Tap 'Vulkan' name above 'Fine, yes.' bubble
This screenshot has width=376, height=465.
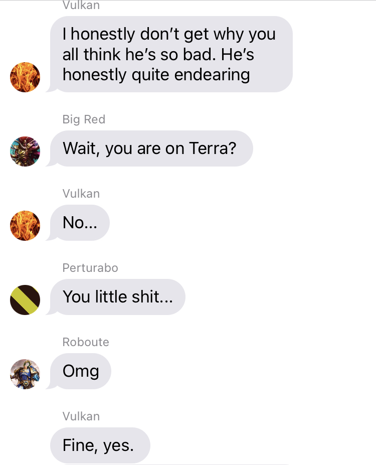click(x=81, y=416)
